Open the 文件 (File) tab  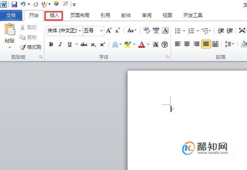[11, 15]
